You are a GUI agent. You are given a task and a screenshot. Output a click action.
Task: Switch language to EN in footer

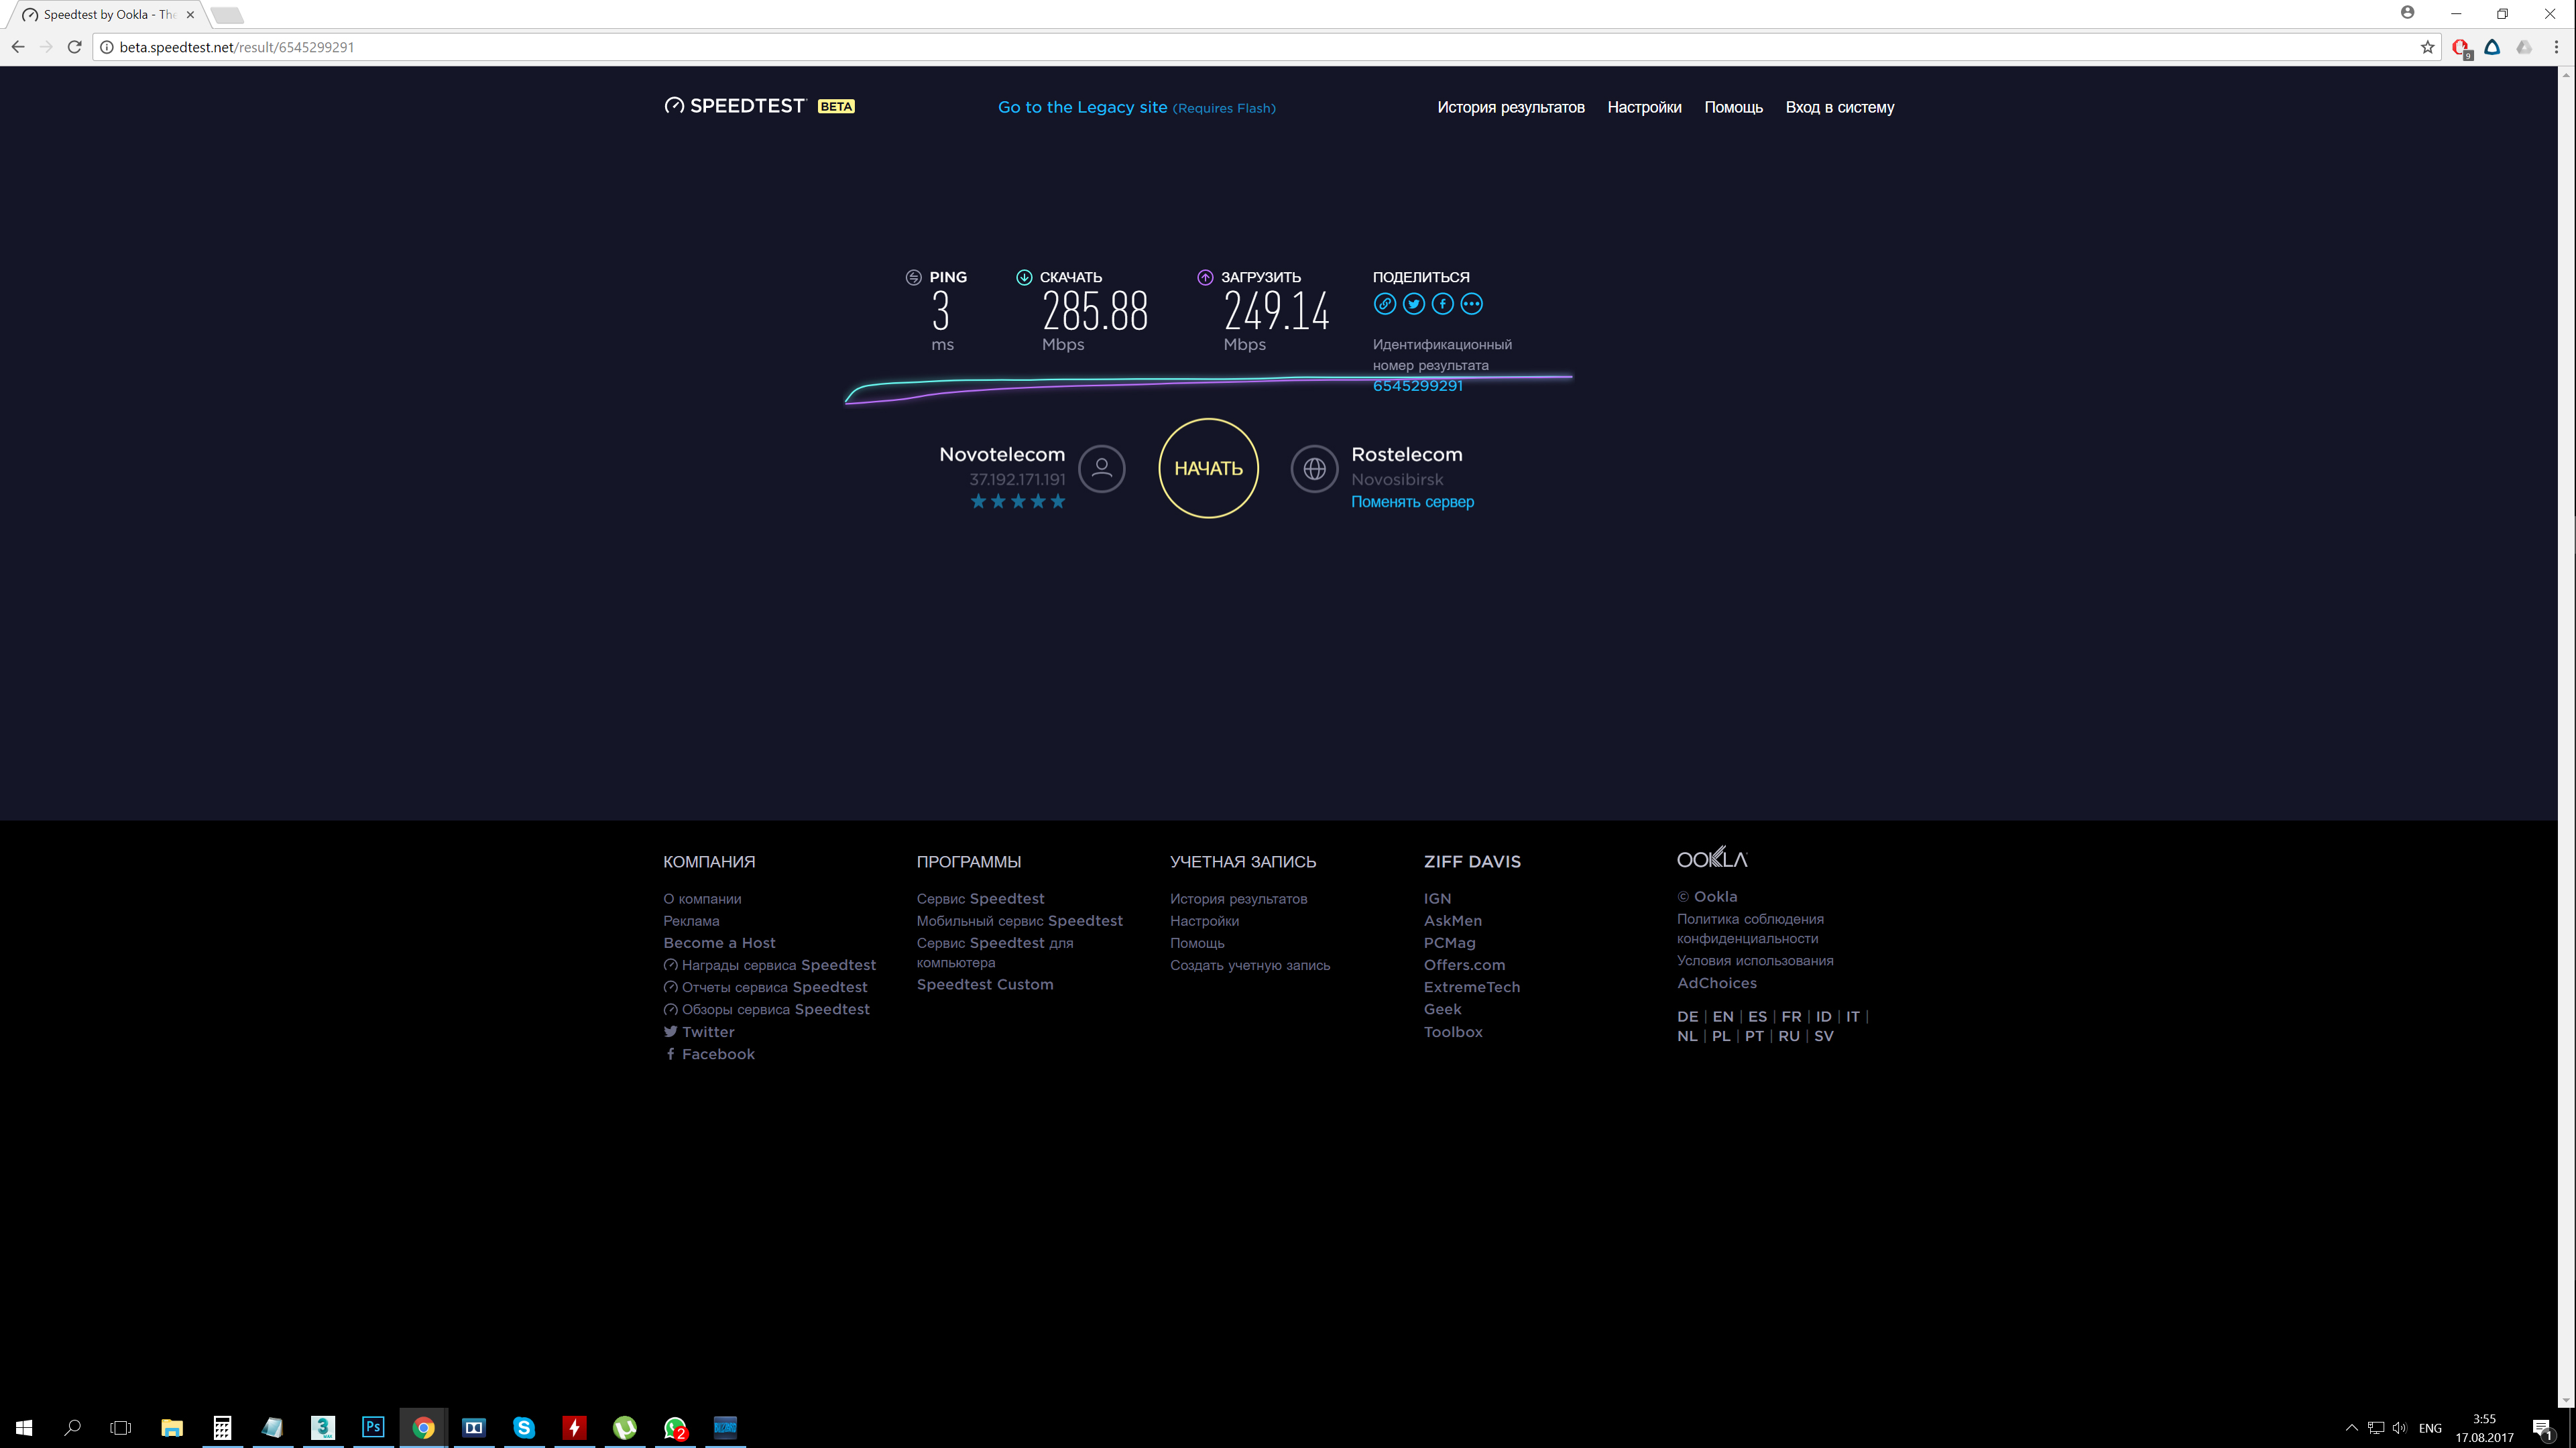pyautogui.click(x=1722, y=1016)
